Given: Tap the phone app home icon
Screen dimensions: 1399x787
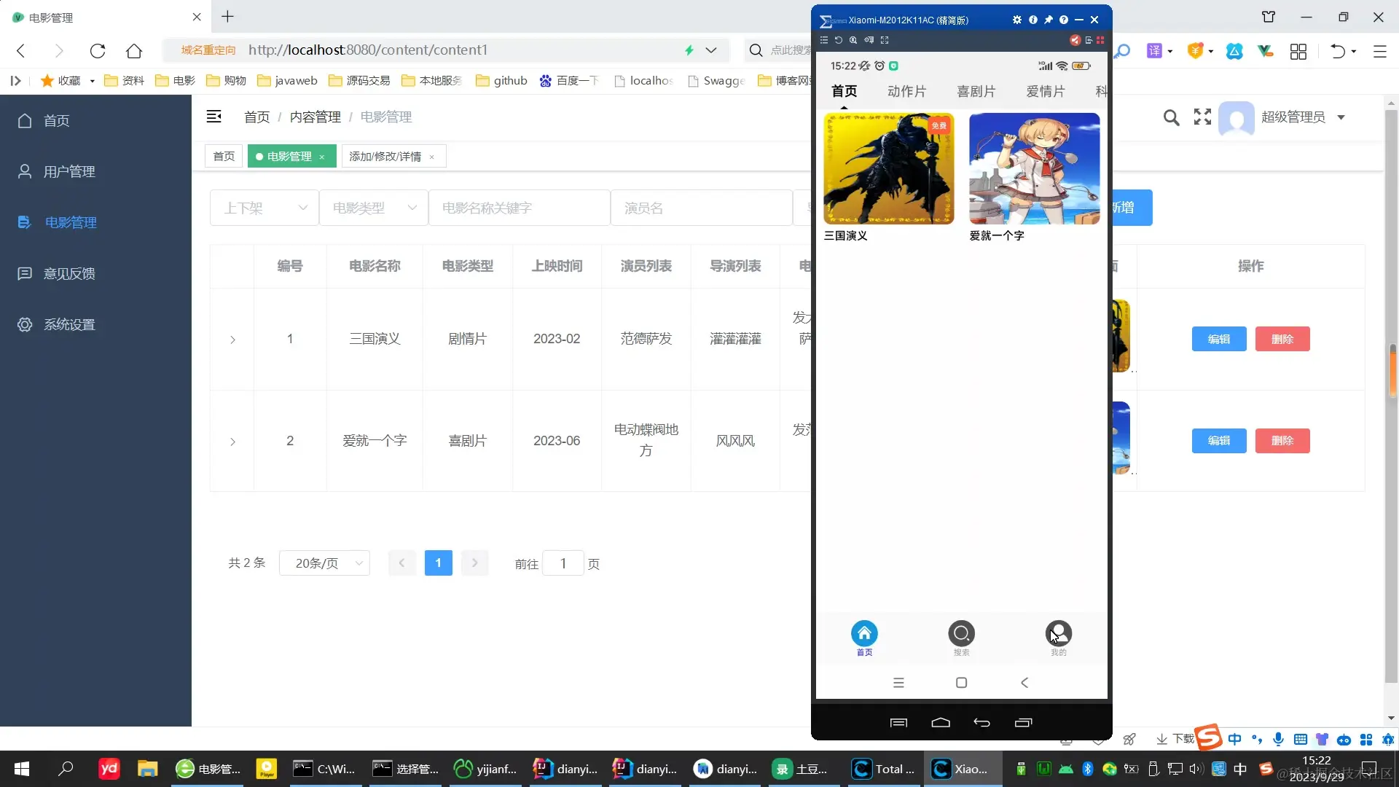Looking at the screenshot, I should coord(864,633).
